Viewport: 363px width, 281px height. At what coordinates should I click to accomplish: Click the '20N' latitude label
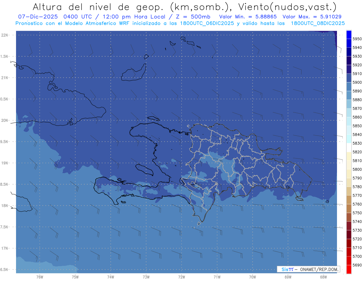click(5, 120)
